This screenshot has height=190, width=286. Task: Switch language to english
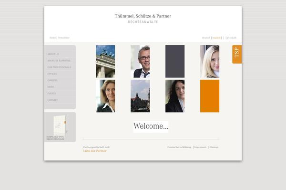(x=216, y=38)
